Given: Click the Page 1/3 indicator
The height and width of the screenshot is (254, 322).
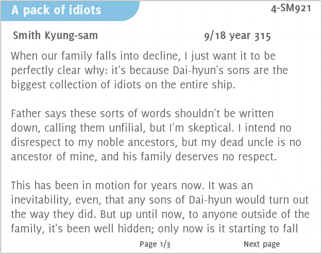Looking at the screenshot, I should click(x=155, y=244).
